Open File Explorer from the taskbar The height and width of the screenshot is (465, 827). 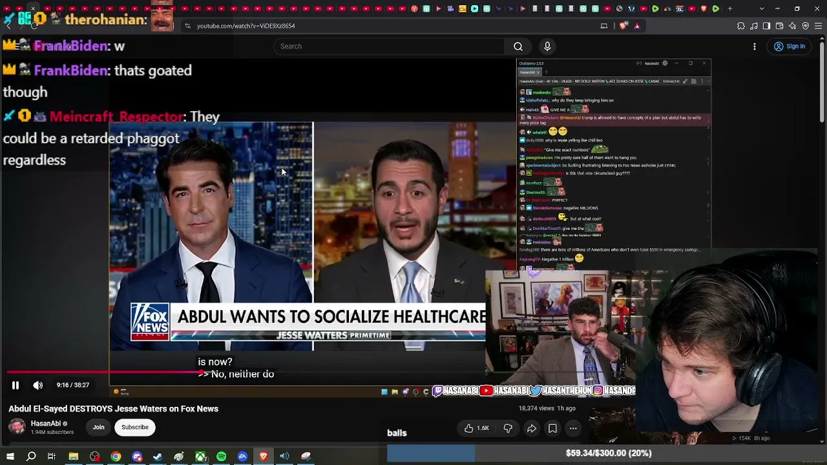point(74,457)
